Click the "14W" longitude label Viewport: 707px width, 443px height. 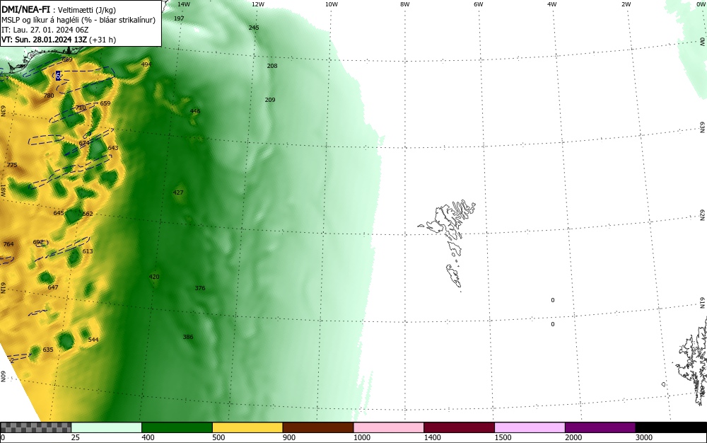click(x=184, y=4)
